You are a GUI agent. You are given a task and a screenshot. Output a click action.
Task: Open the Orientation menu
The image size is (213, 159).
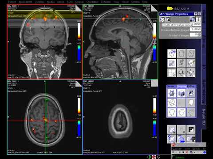pyautogui.click(x=92, y=2)
